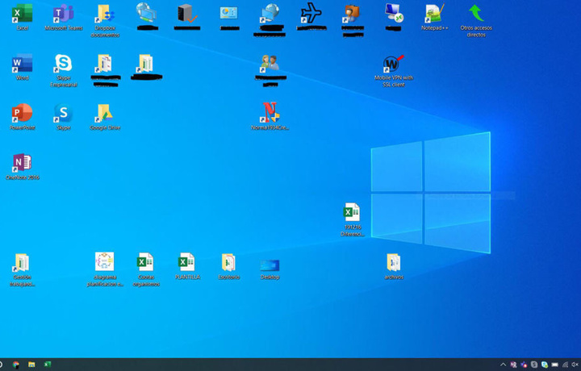Open the Cuotas organismos spreadsheet

tap(146, 269)
